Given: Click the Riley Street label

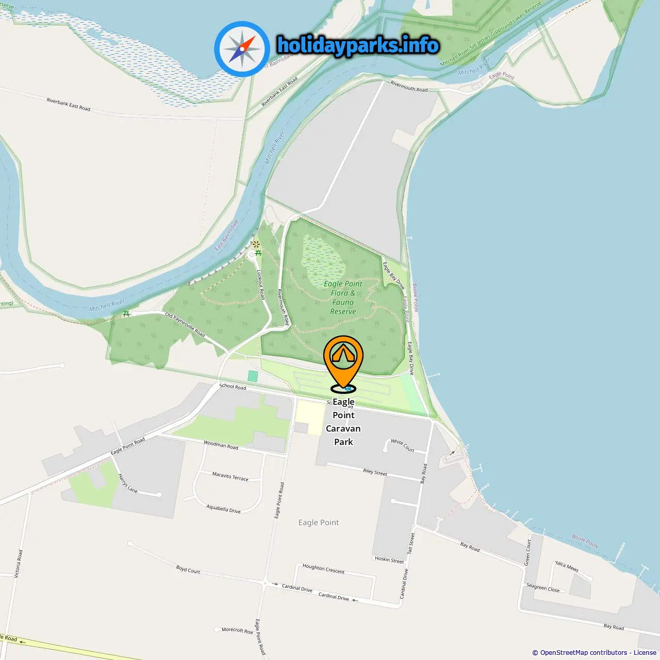Looking at the screenshot, I should pos(375,472).
